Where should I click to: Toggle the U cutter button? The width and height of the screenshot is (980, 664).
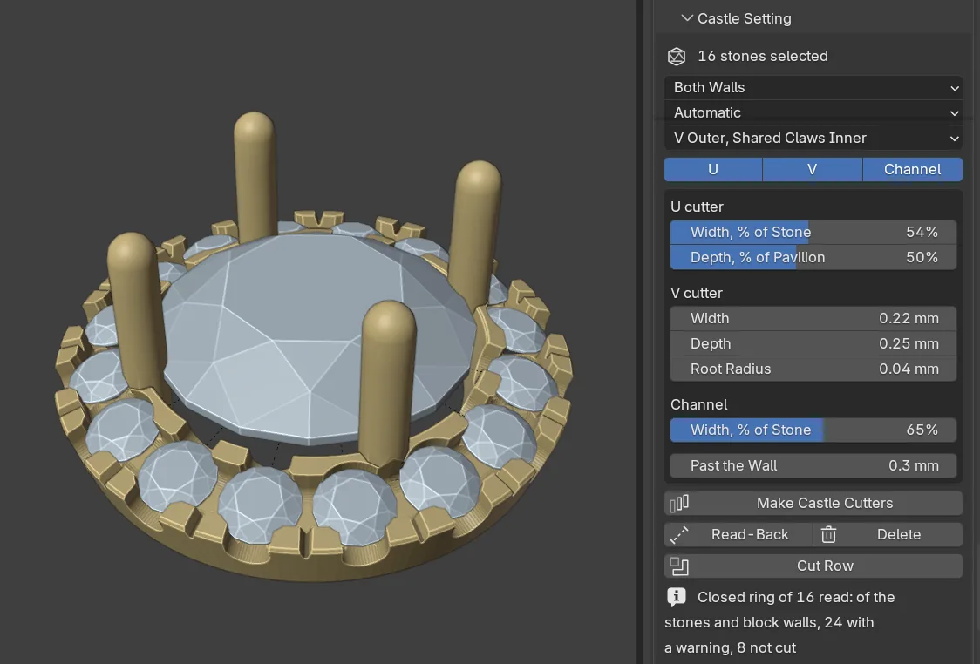pos(713,169)
